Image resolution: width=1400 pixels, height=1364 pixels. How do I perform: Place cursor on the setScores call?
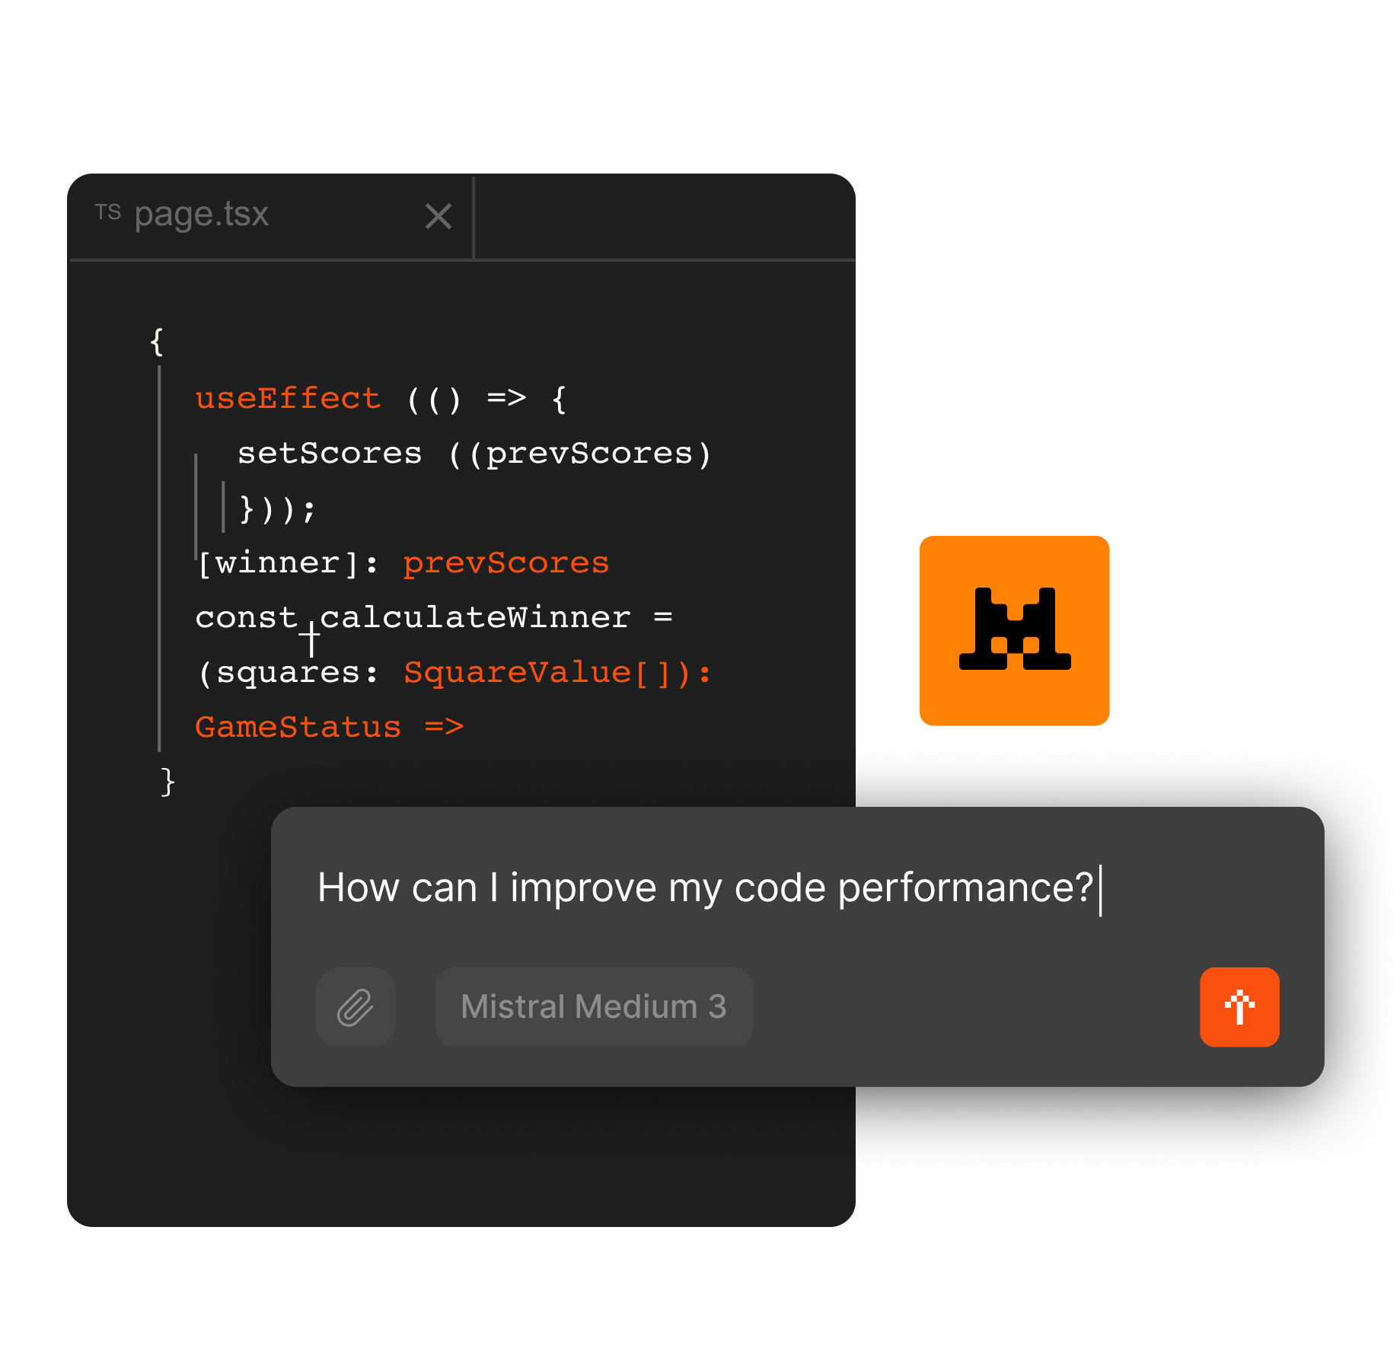[330, 454]
